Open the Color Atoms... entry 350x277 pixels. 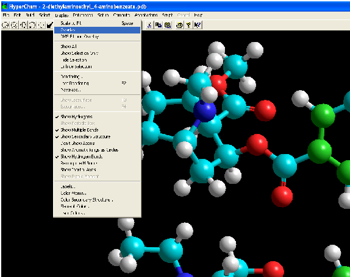pos(97,193)
